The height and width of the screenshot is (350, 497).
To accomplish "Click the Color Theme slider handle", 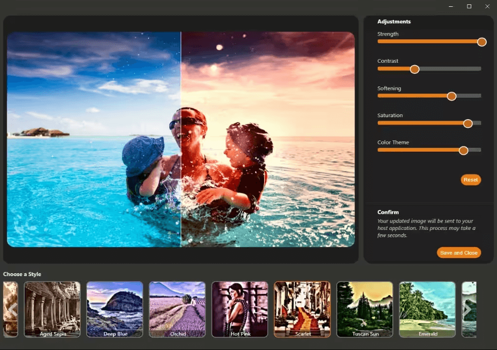I will (463, 151).
